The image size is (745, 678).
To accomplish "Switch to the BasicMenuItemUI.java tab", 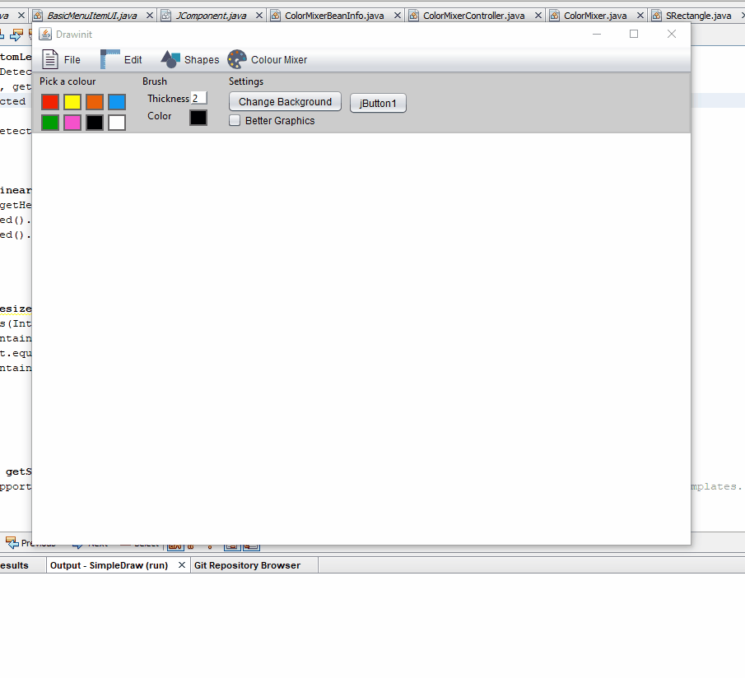I will pos(92,16).
